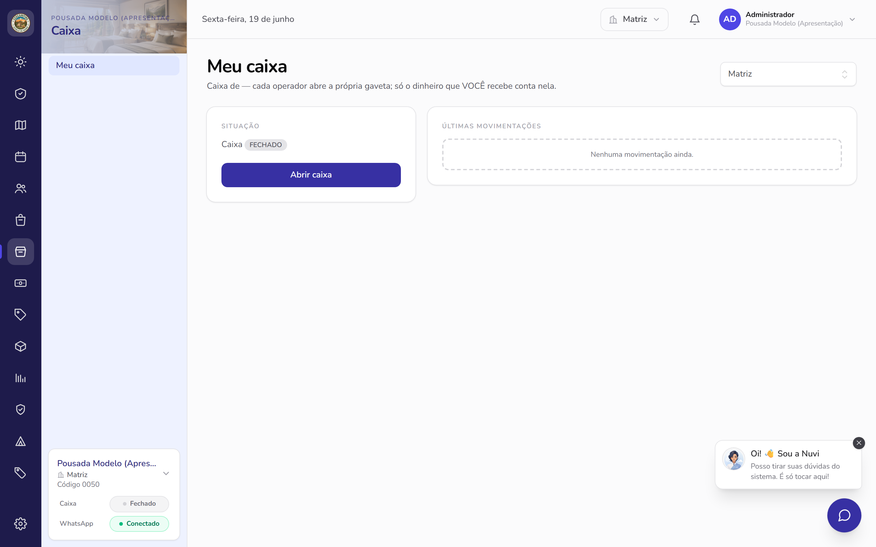Open the shopping bag icon in sidebar
The width and height of the screenshot is (876, 547).
click(x=21, y=220)
